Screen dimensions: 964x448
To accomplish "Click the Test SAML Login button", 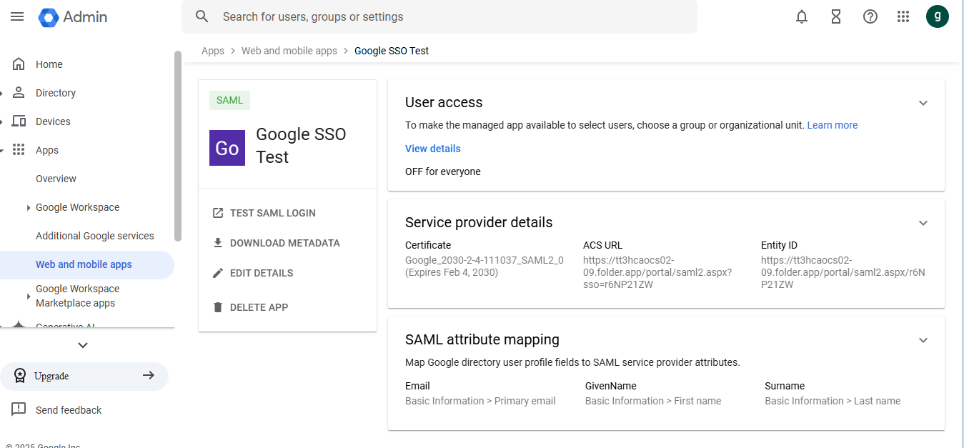I will 264,213.
